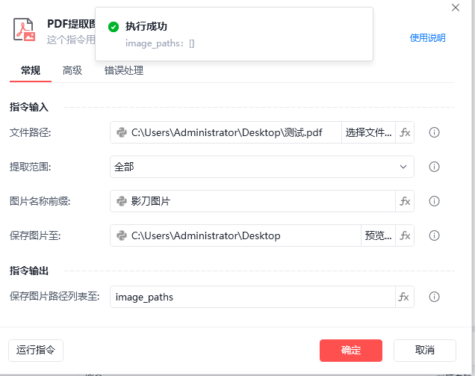The image size is (475, 376).
Task: Click the fx button beside the image_paths output field
Action: coord(405,297)
